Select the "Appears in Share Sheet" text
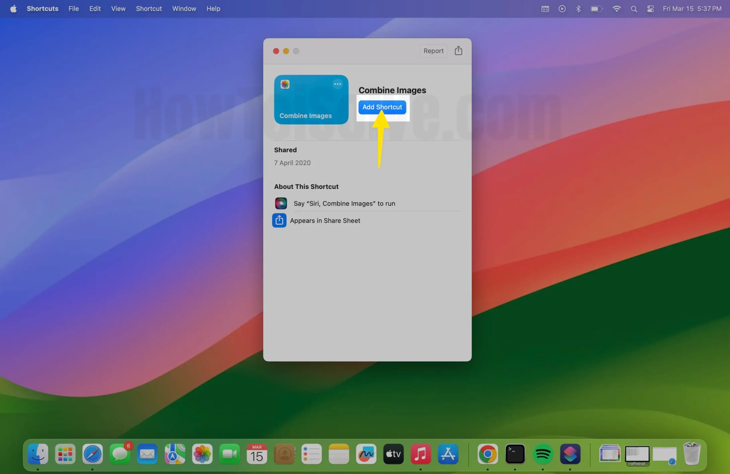The image size is (730, 474). (325, 221)
